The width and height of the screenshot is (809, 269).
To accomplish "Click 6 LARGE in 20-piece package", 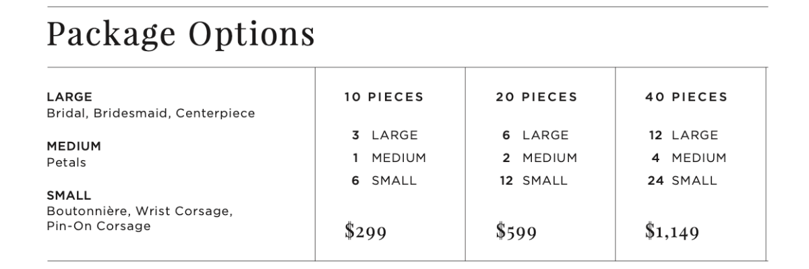I will pyautogui.click(x=535, y=136).
